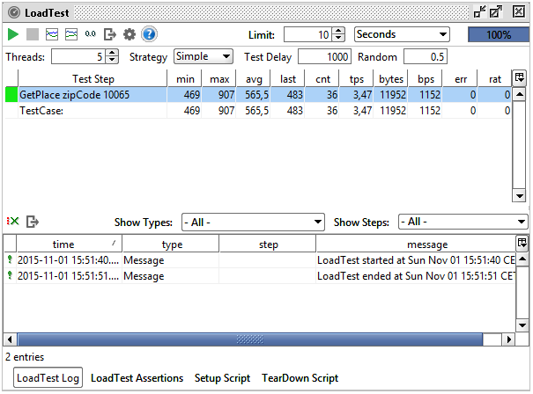Click green status square of GetPlace step
Image resolution: width=533 pixels, height=394 pixels.
coord(11,95)
